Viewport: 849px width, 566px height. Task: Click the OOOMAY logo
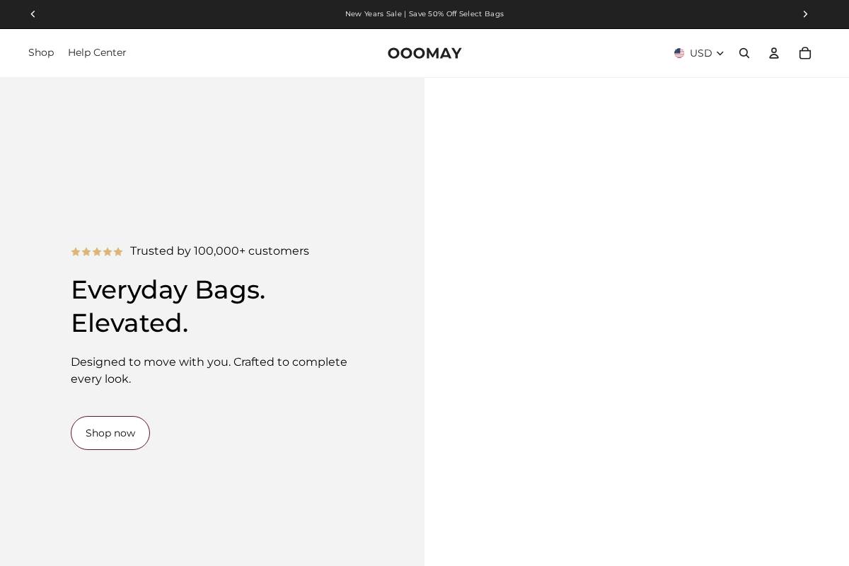[424, 53]
